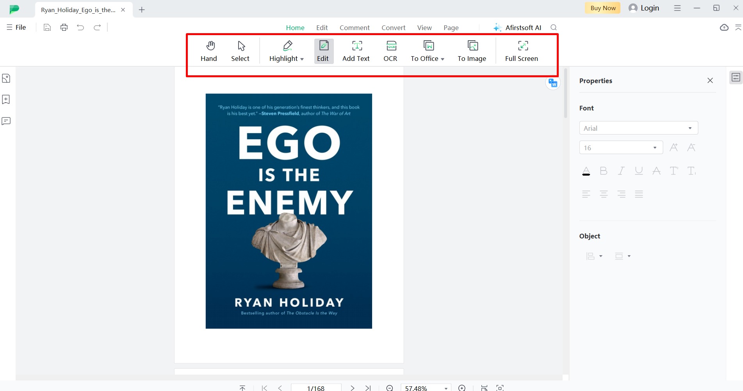743x391 pixels.
Task: Decrease font size
Action: pos(691,148)
